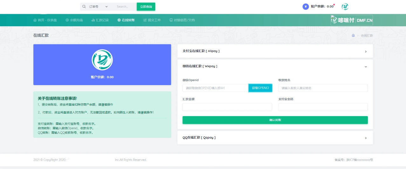
Task: Open 对接信息/文档 menu item
Action: [182, 20]
